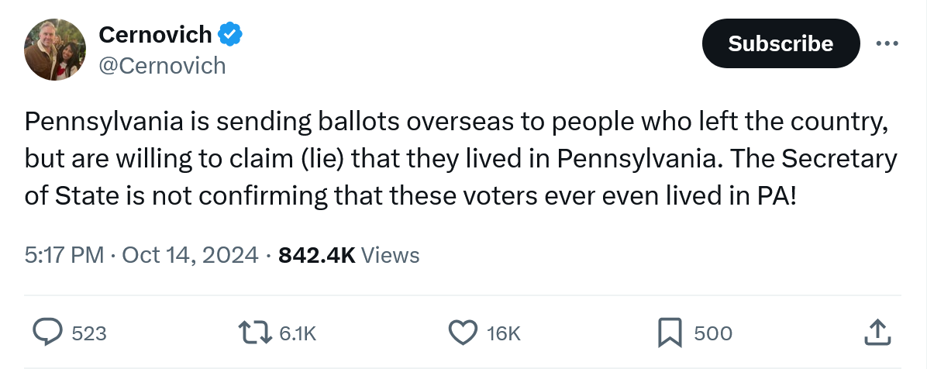Click the 523 replies count
Viewport: 927px width, 369px height.
point(89,333)
